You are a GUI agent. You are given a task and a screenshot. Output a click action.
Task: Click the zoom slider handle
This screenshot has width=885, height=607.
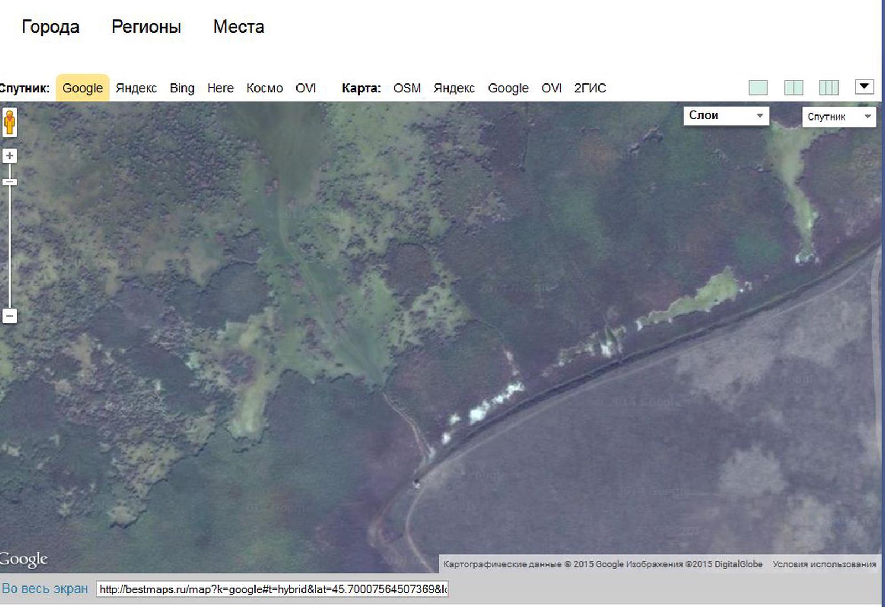(x=9, y=182)
